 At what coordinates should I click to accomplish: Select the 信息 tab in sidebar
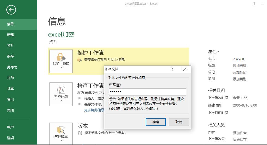19,24
